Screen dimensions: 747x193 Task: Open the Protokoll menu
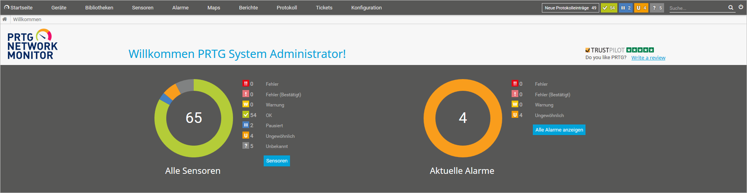pyautogui.click(x=287, y=8)
